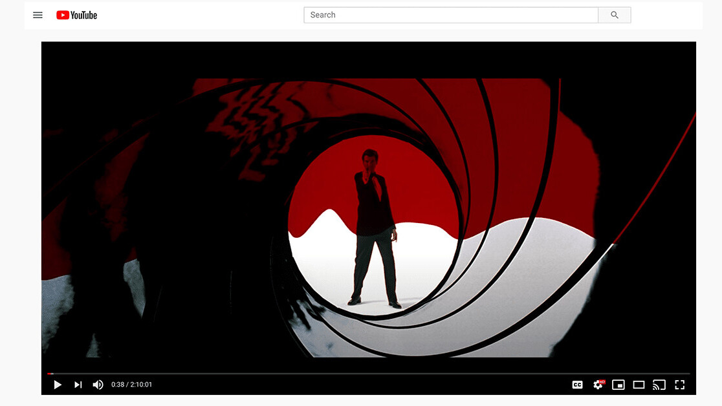
Task: Switch to miniplayer mode
Action: coord(618,385)
